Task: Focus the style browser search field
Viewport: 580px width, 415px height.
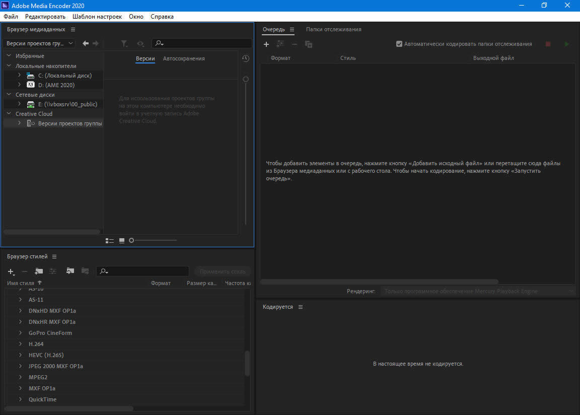Action: (143, 271)
